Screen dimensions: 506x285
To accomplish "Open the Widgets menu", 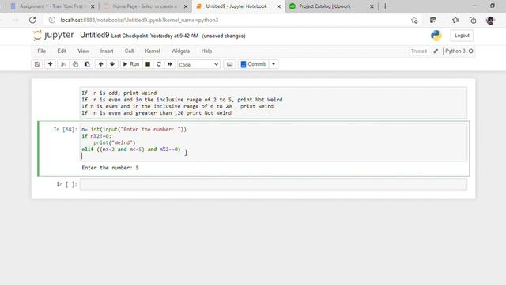I will pos(180,51).
